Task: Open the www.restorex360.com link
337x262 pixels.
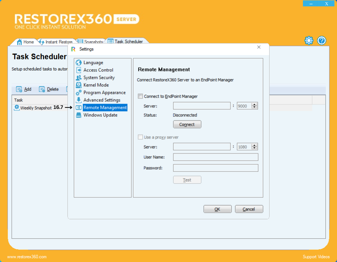Action: point(27,257)
